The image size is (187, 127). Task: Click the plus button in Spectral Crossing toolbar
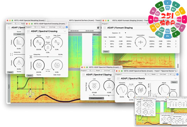coord(38,27)
